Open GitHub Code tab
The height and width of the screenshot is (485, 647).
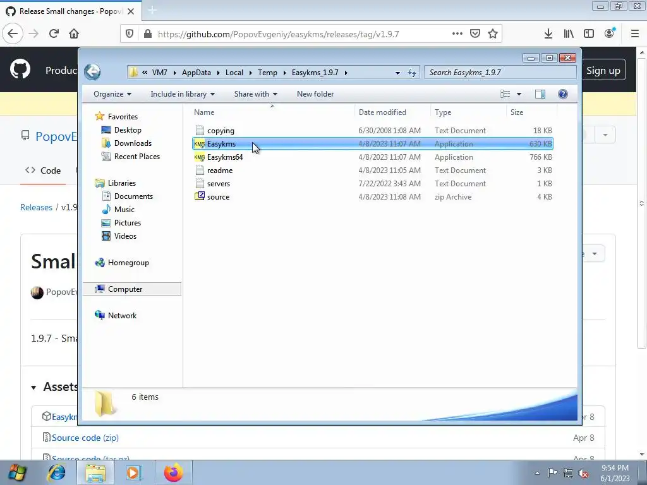(43, 171)
